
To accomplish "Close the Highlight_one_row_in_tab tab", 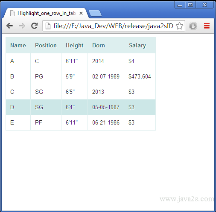I will tap(81, 13).
